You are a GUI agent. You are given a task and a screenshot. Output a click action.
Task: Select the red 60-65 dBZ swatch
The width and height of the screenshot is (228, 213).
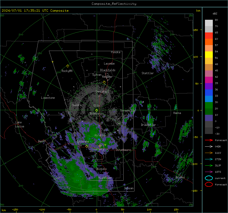pyautogui.click(x=209, y=36)
